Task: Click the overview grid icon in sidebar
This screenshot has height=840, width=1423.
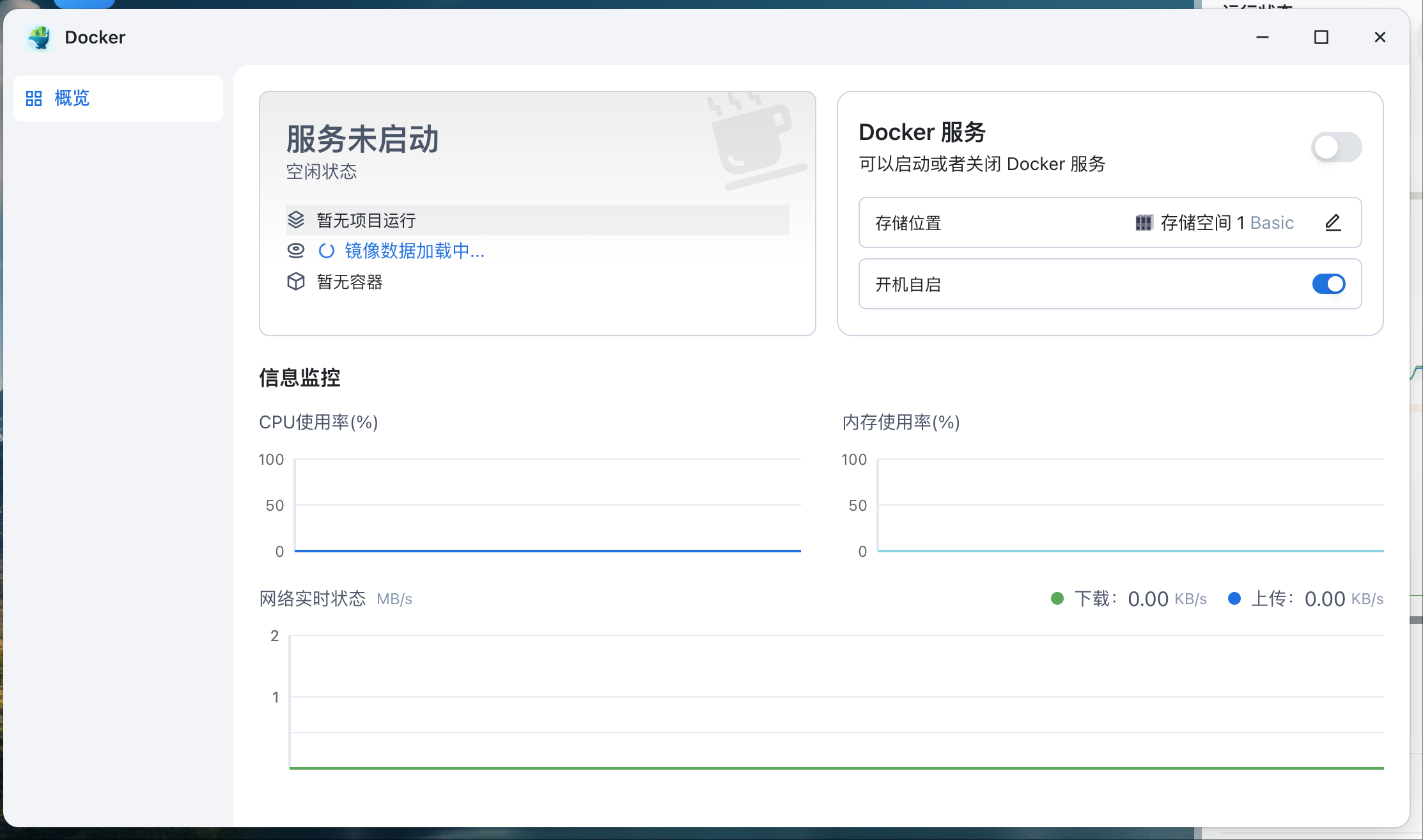Action: point(34,98)
